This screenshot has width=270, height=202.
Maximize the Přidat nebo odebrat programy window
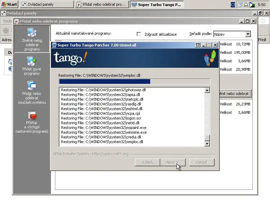click(247, 21)
